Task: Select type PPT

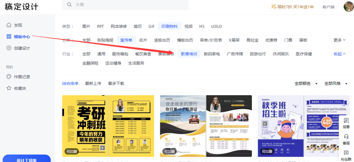Action: point(100,27)
